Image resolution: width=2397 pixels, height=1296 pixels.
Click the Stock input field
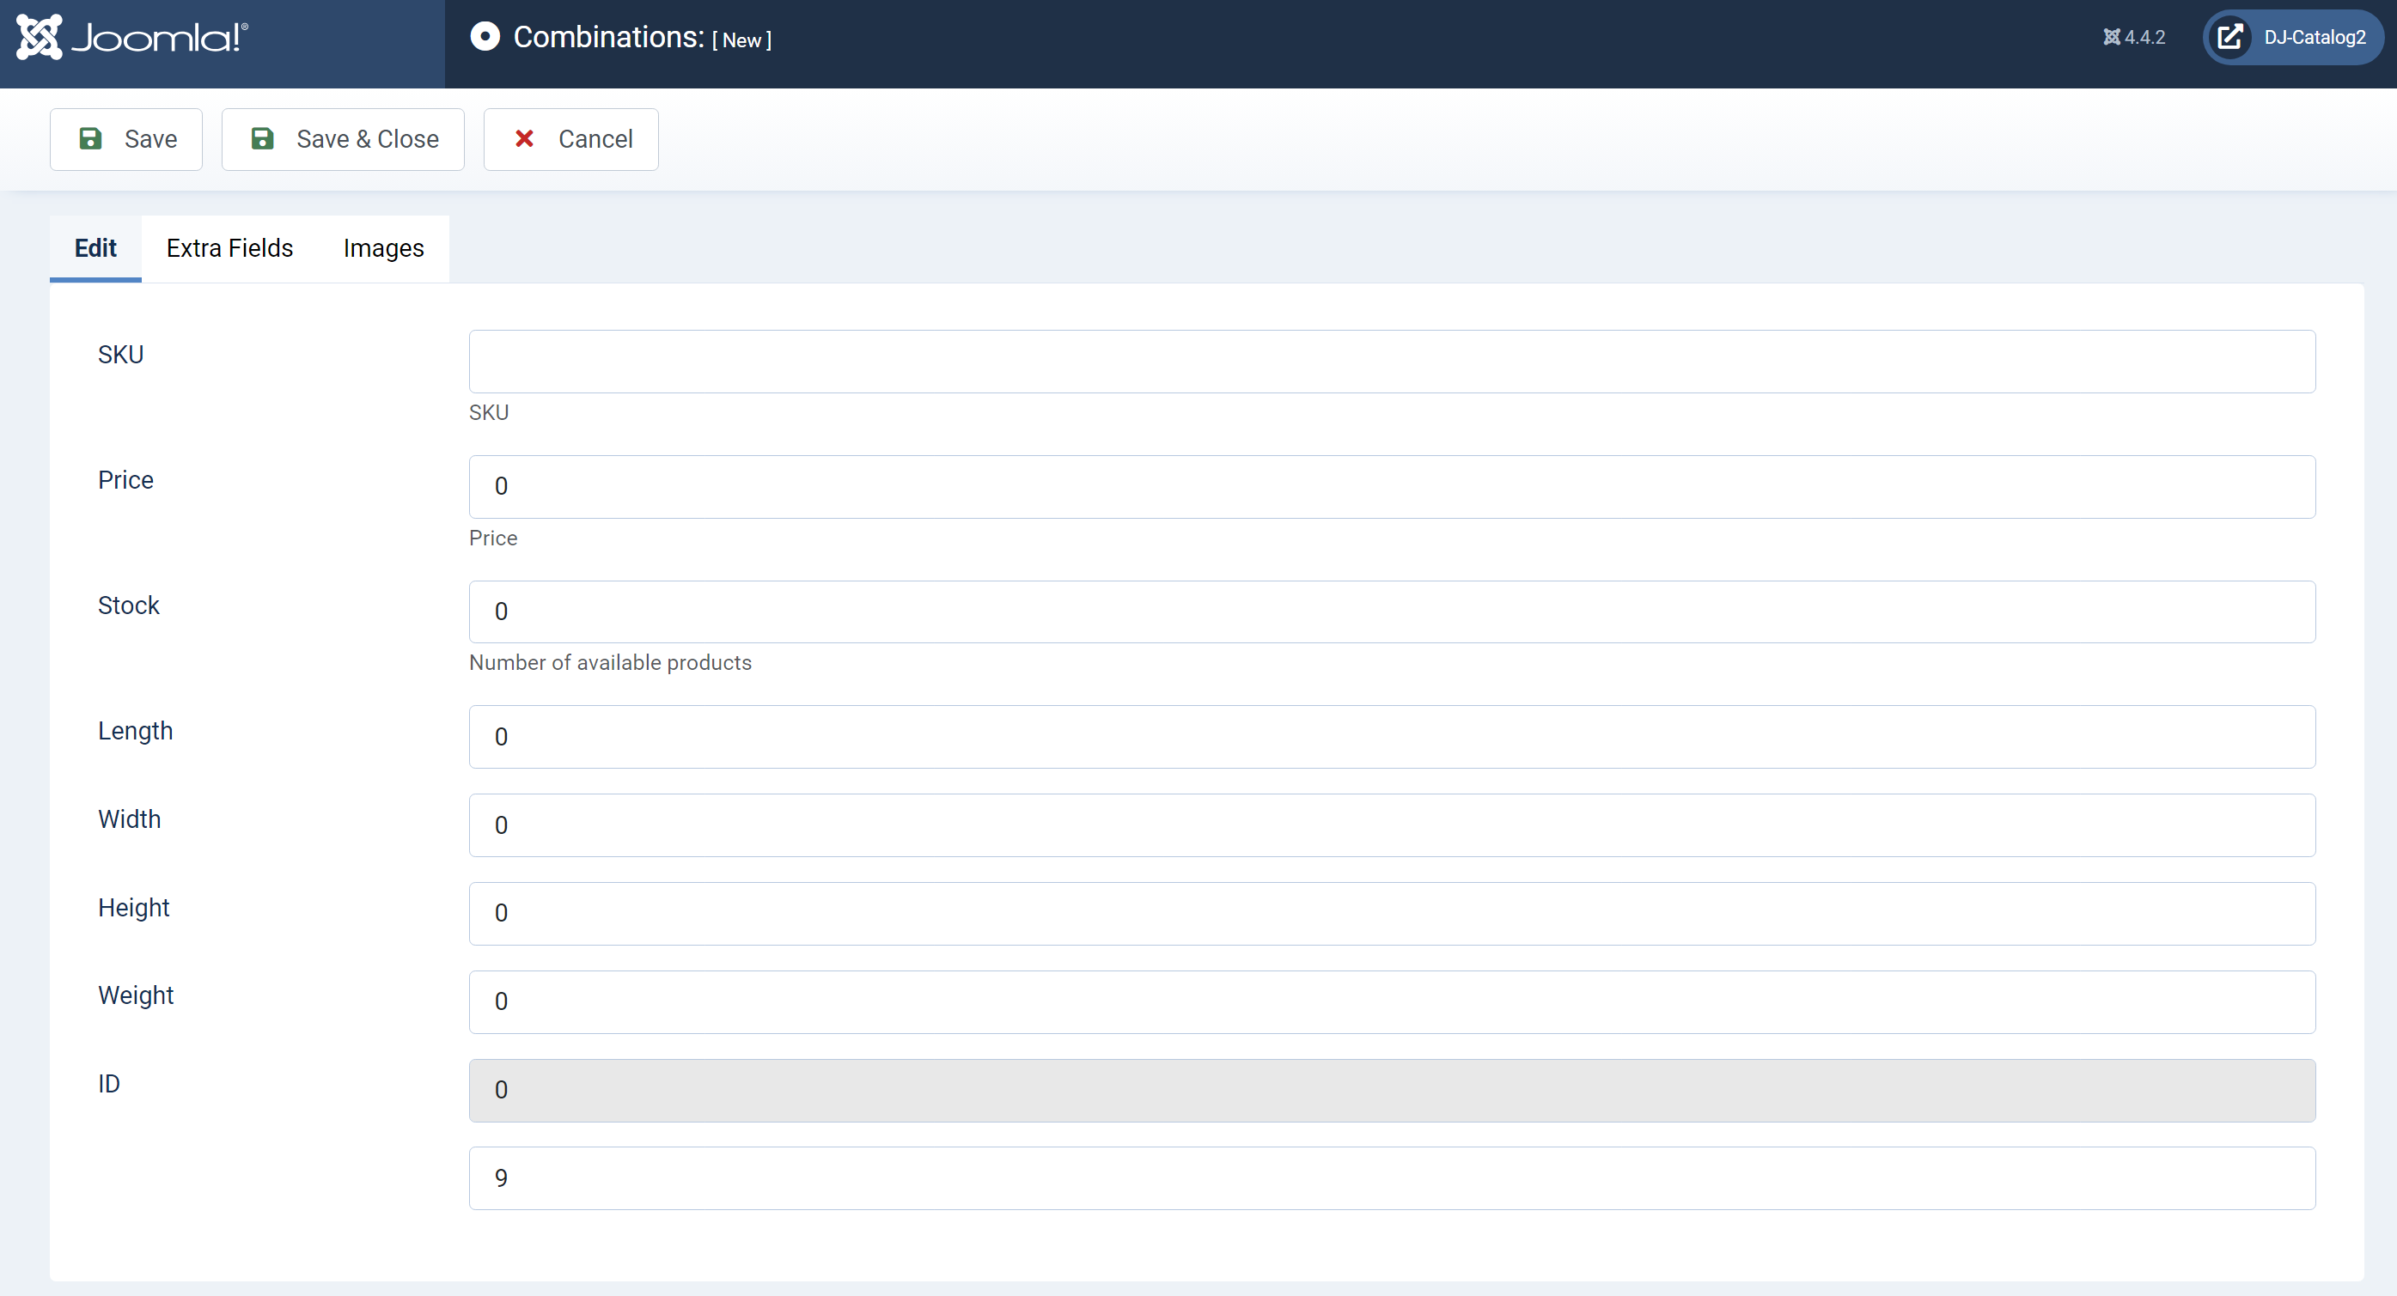(1392, 612)
